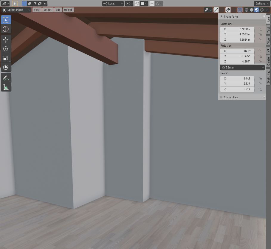Open the pivot point dropdown
This screenshot has width=271, height=249.
(129, 4)
